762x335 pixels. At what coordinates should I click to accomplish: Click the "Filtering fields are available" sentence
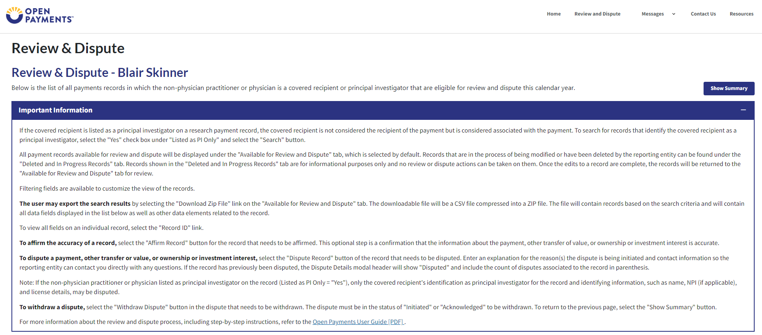(107, 189)
